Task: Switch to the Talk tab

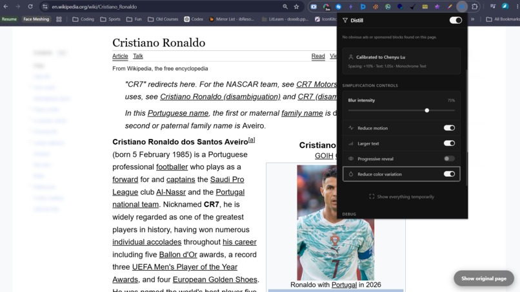Action: 138,56
